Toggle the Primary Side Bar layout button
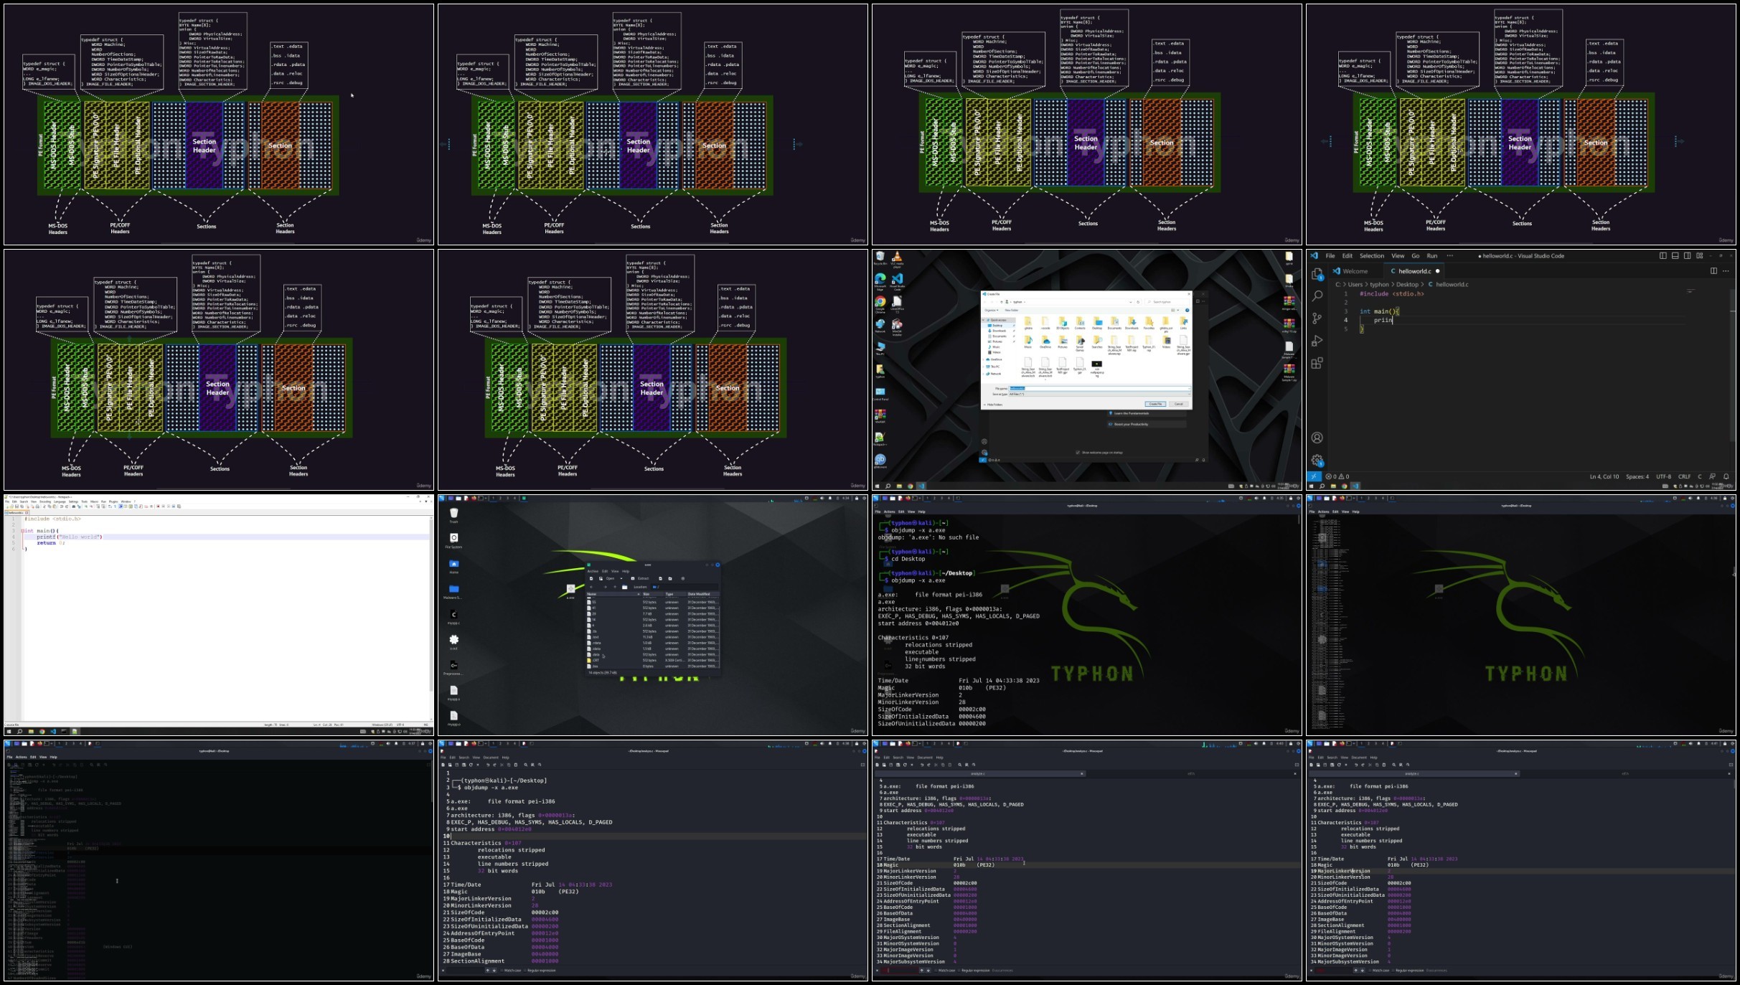 click(x=1663, y=255)
